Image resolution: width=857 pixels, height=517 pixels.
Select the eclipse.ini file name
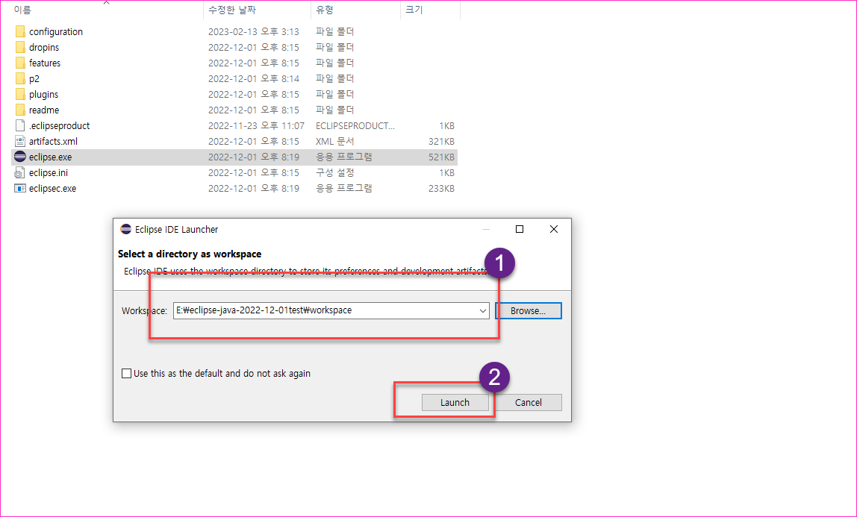(48, 172)
